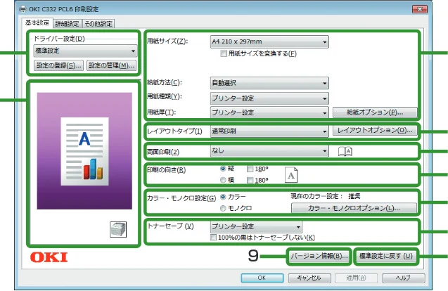448x291 pixels.
Task: Open the 給紙方法 自動選択 dropdown
Action: click(x=269, y=83)
